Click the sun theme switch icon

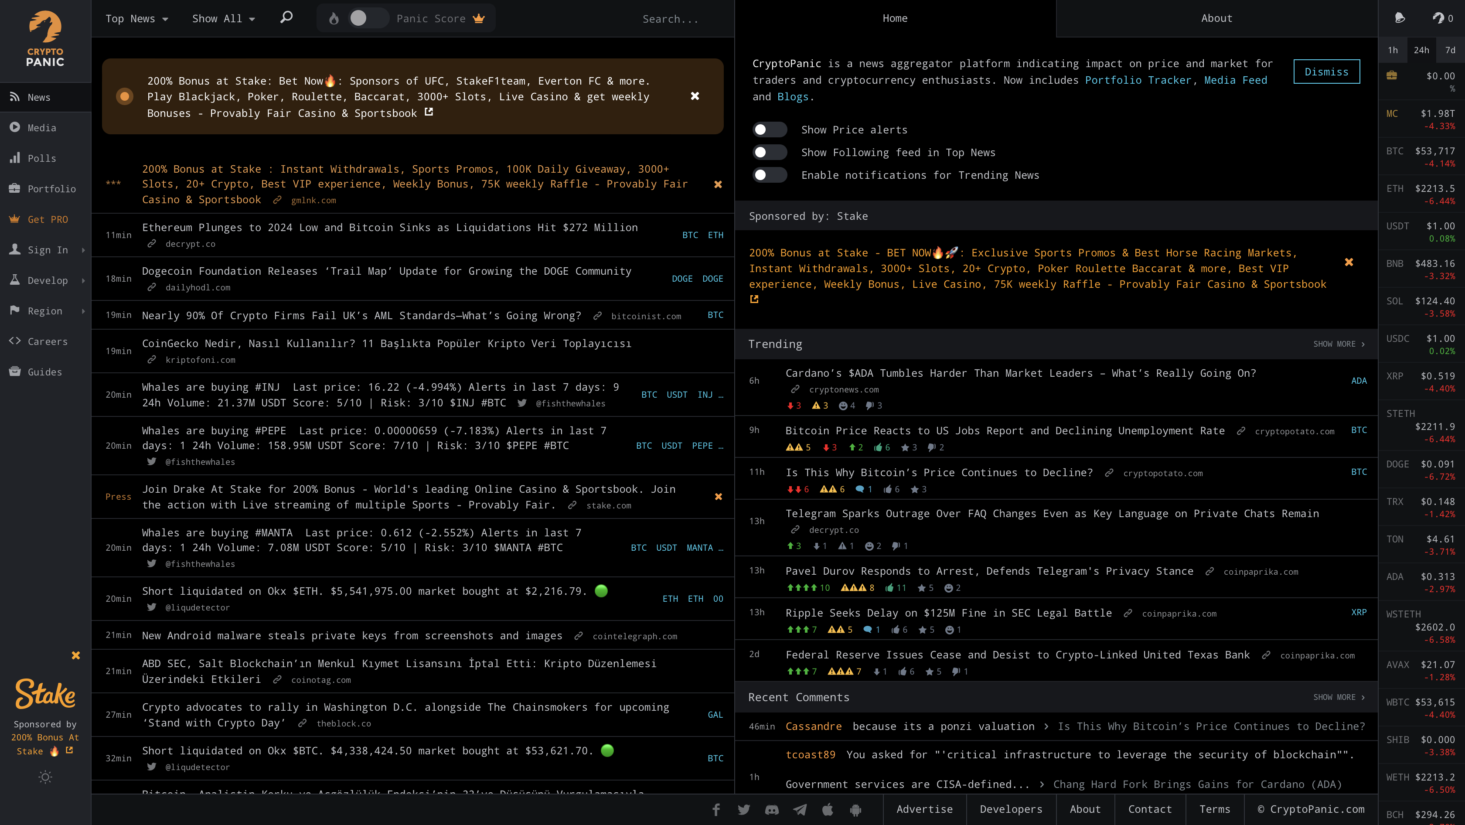point(45,777)
